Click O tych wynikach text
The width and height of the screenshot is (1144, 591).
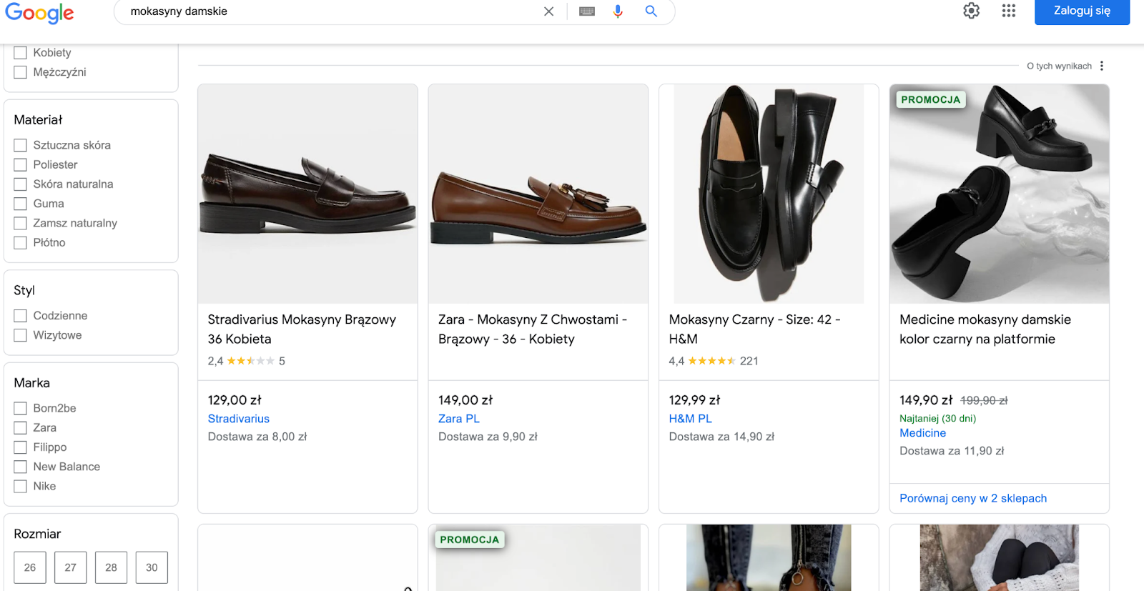click(x=1059, y=66)
